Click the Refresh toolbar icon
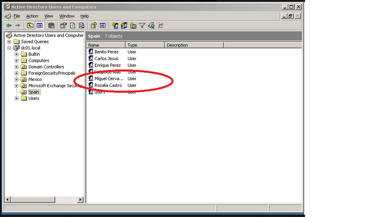Image resolution: width=374 pixels, height=217 pixels. pyautogui.click(x=73, y=25)
